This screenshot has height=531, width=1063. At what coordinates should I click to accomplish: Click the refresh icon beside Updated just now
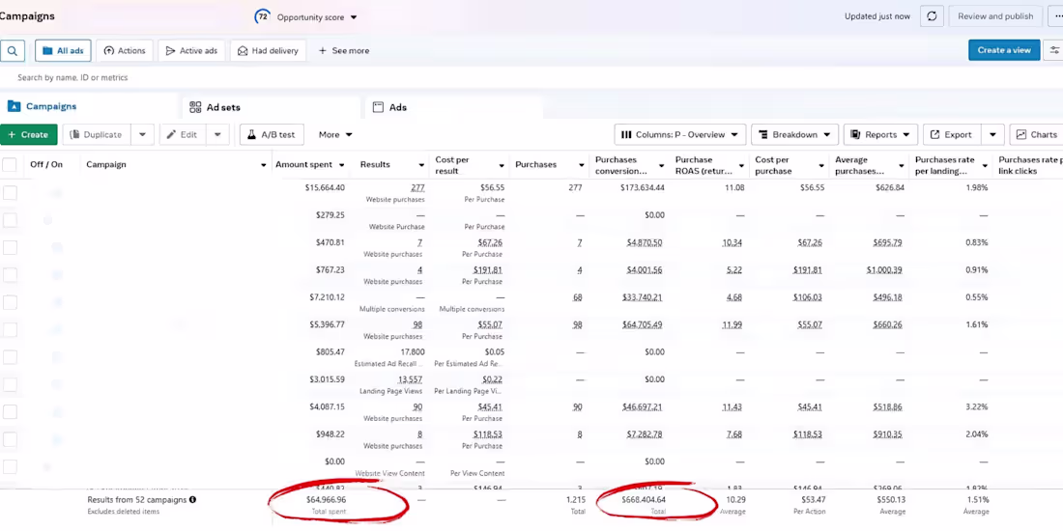tap(932, 16)
